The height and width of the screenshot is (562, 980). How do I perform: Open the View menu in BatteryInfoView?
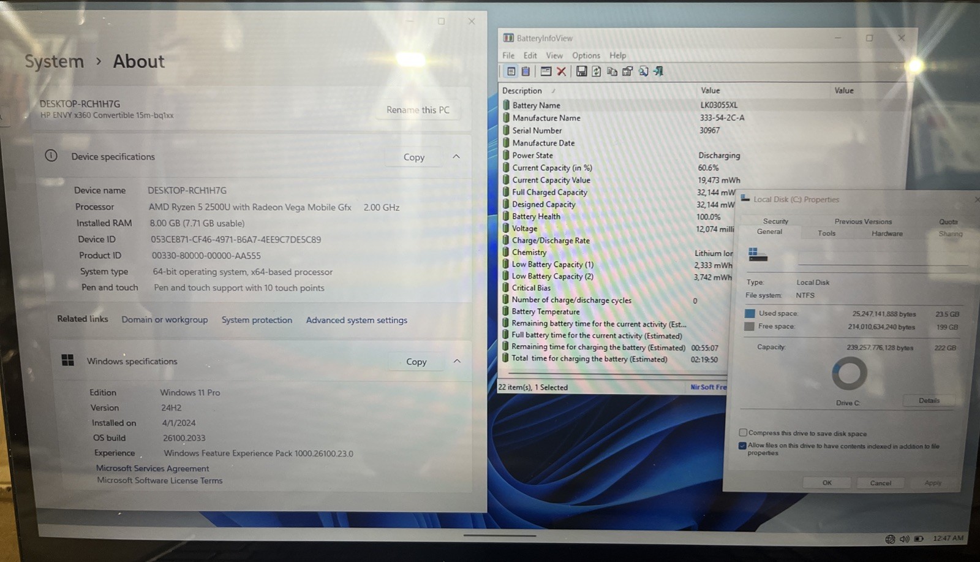pos(554,55)
